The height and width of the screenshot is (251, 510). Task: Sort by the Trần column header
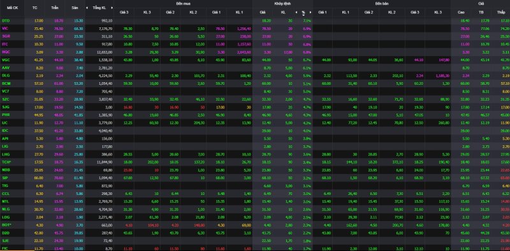pos(55,8)
